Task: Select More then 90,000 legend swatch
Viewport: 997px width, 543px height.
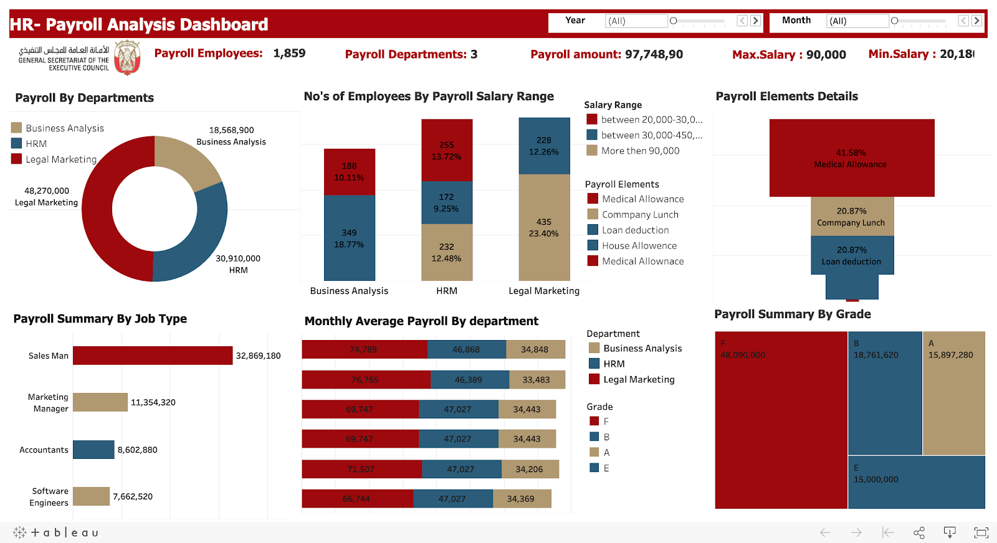Action: (x=592, y=150)
